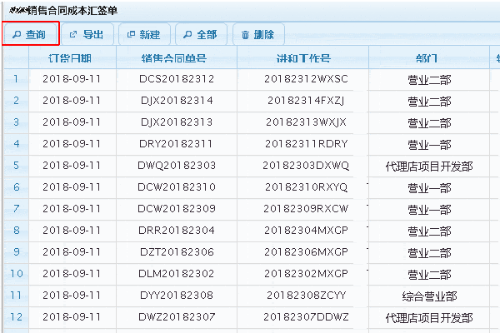Select row number 2

(17, 101)
